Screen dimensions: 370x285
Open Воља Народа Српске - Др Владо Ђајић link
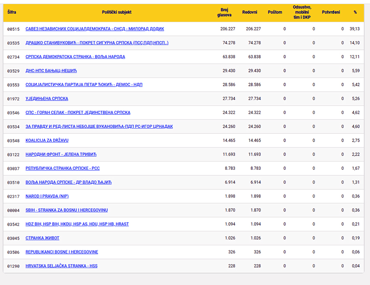point(68,182)
